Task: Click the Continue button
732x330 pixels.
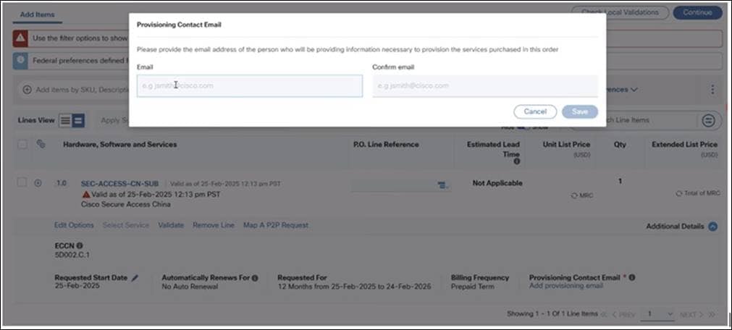Action: pyautogui.click(x=697, y=12)
